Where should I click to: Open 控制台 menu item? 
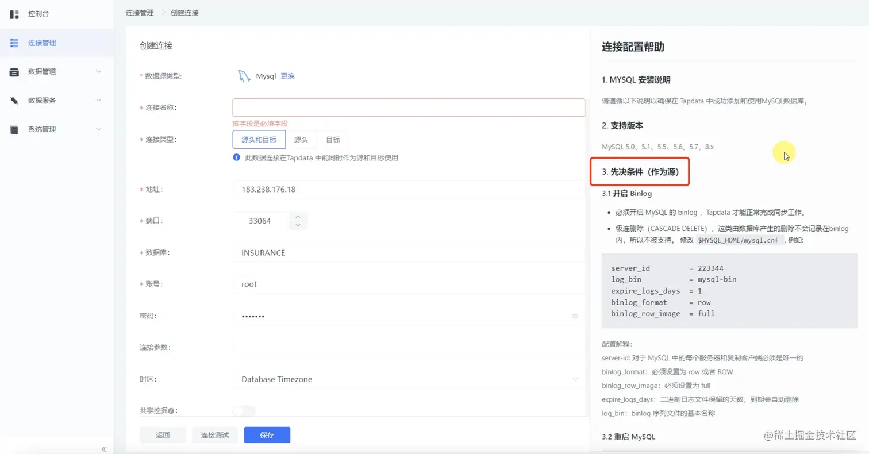click(x=38, y=14)
